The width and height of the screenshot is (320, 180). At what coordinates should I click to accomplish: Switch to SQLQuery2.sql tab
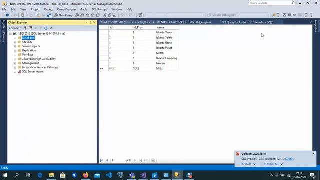248,22
